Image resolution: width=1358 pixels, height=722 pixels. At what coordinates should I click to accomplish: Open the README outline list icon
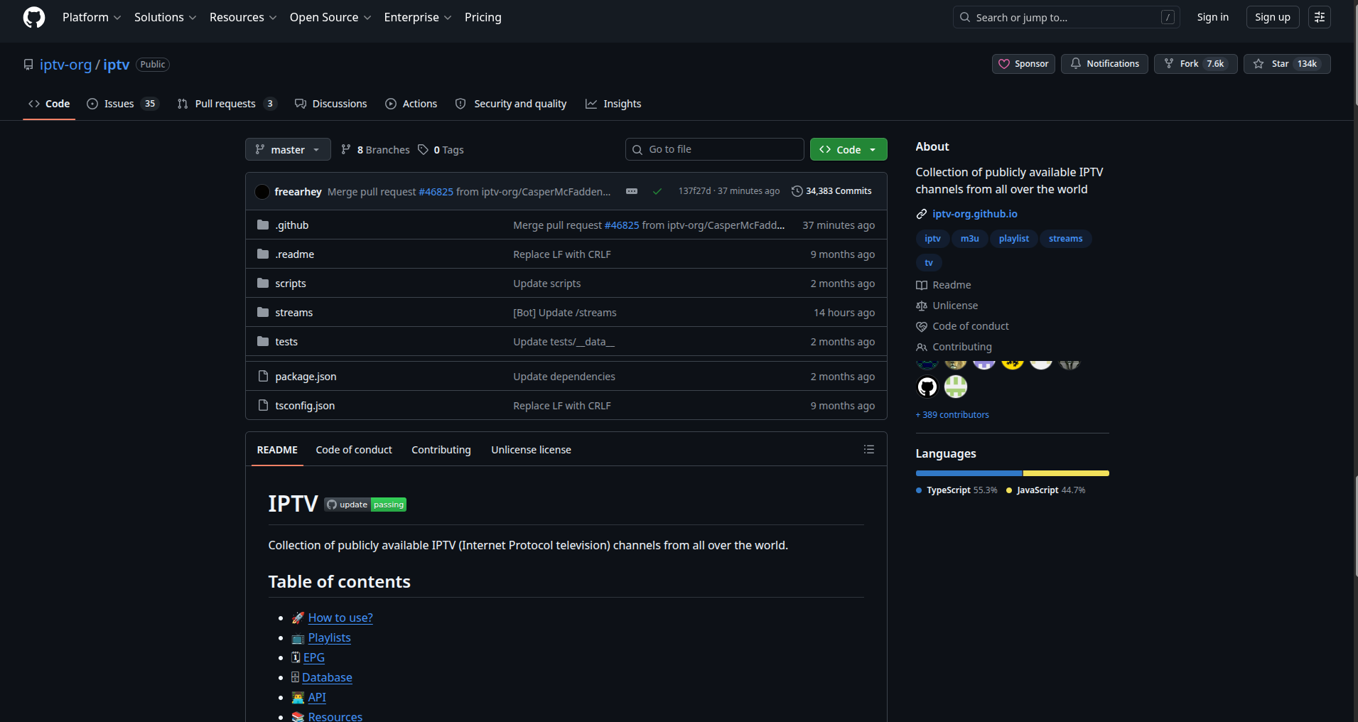(868, 449)
